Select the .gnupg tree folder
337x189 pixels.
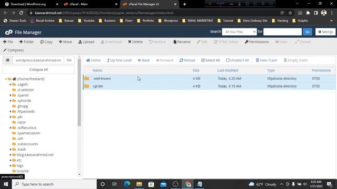22,106
